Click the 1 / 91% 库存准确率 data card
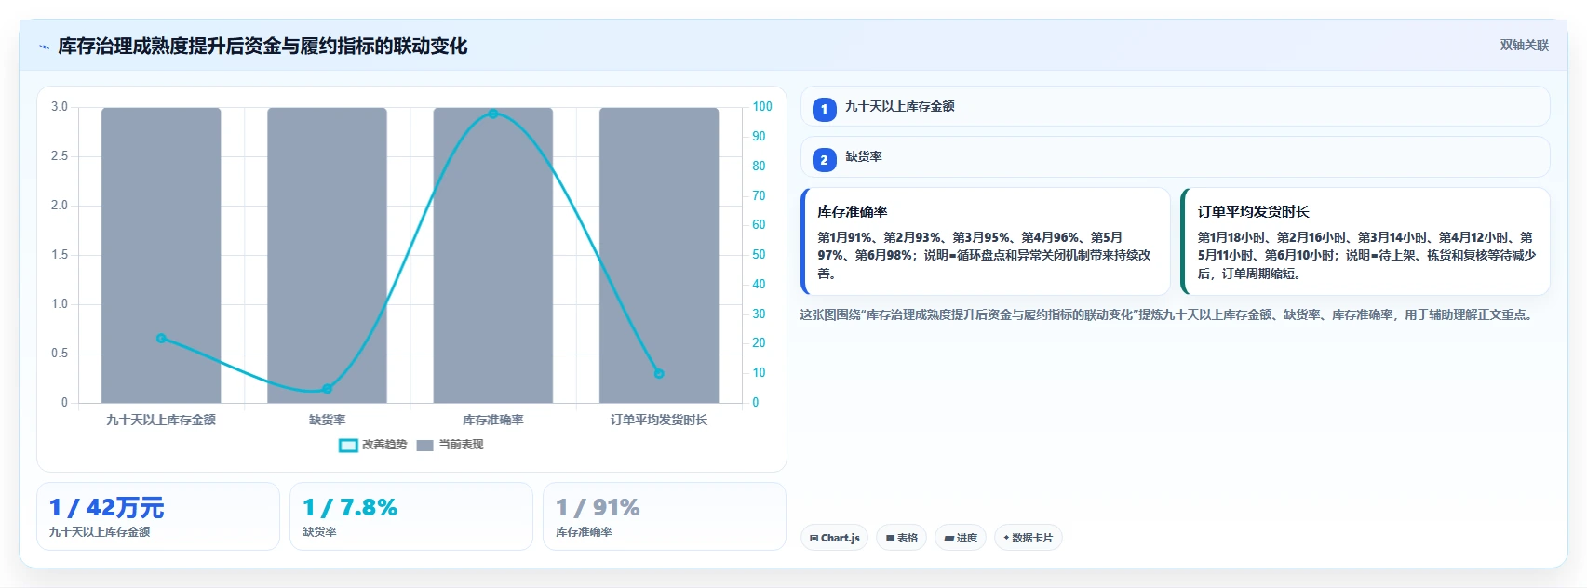1587x588 pixels. 665,516
